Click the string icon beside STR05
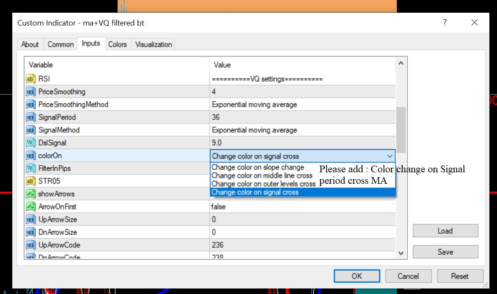Viewport: 497px width, 294px height. click(31, 181)
